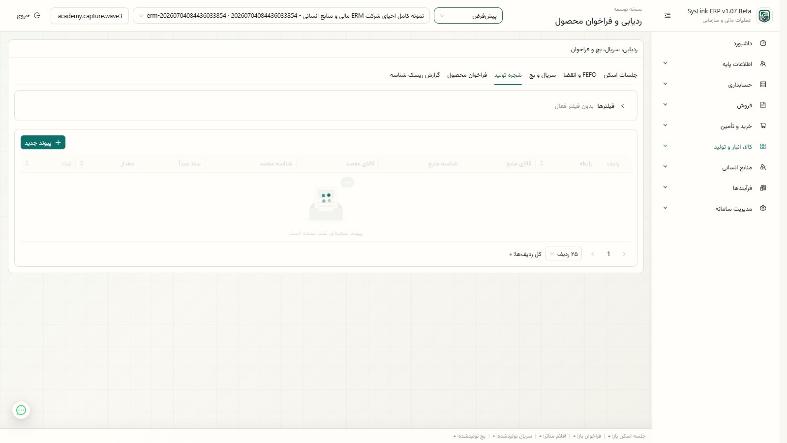Select the شجره تولید tab
Screen dimensions: 787x443
(x=508, y=75)
